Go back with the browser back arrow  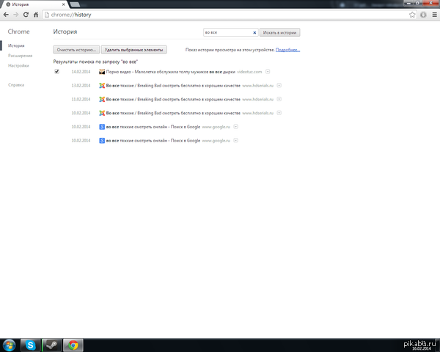[x=6, y=15]
